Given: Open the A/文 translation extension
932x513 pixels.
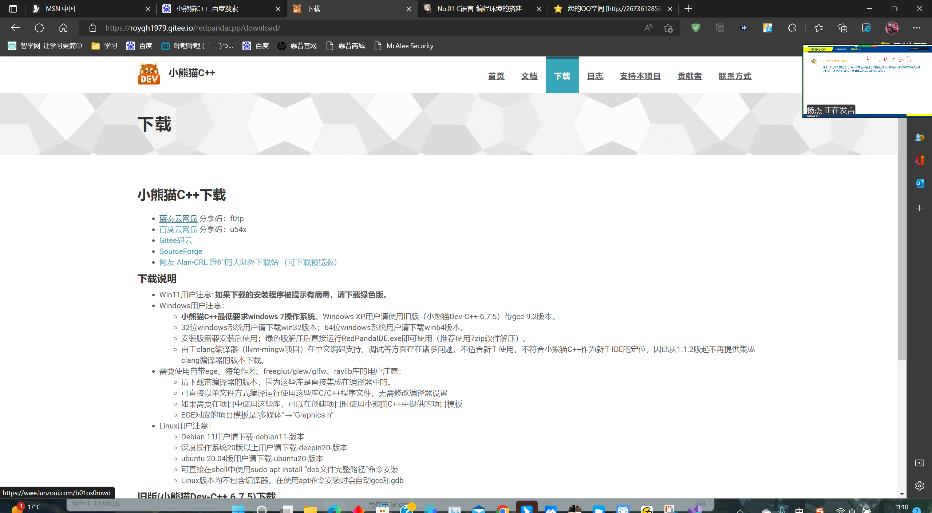Looking at the screenshot, I should coord(768,28).
